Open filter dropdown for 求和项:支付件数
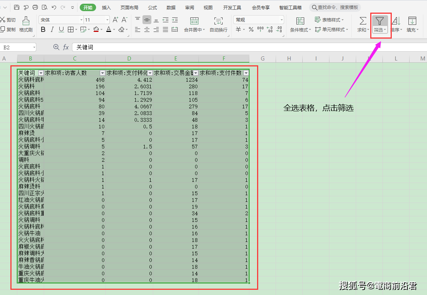This screenshot has height=295, width=427. pos(246,73)
